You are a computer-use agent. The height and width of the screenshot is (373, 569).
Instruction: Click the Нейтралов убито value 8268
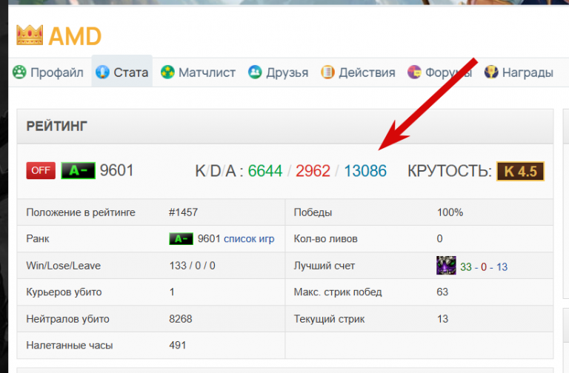180,319
